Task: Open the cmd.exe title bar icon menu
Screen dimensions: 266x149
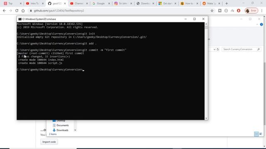Action: tap(20, 19)
